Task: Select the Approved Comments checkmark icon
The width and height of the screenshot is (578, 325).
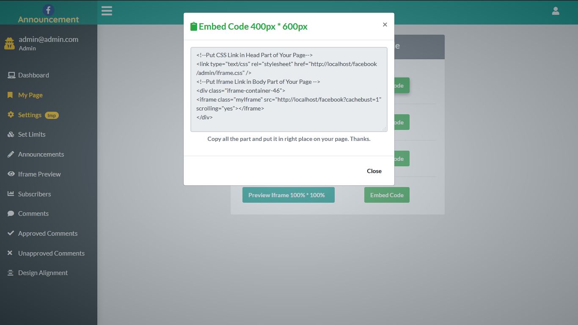Action: click(x=11, y=233)
